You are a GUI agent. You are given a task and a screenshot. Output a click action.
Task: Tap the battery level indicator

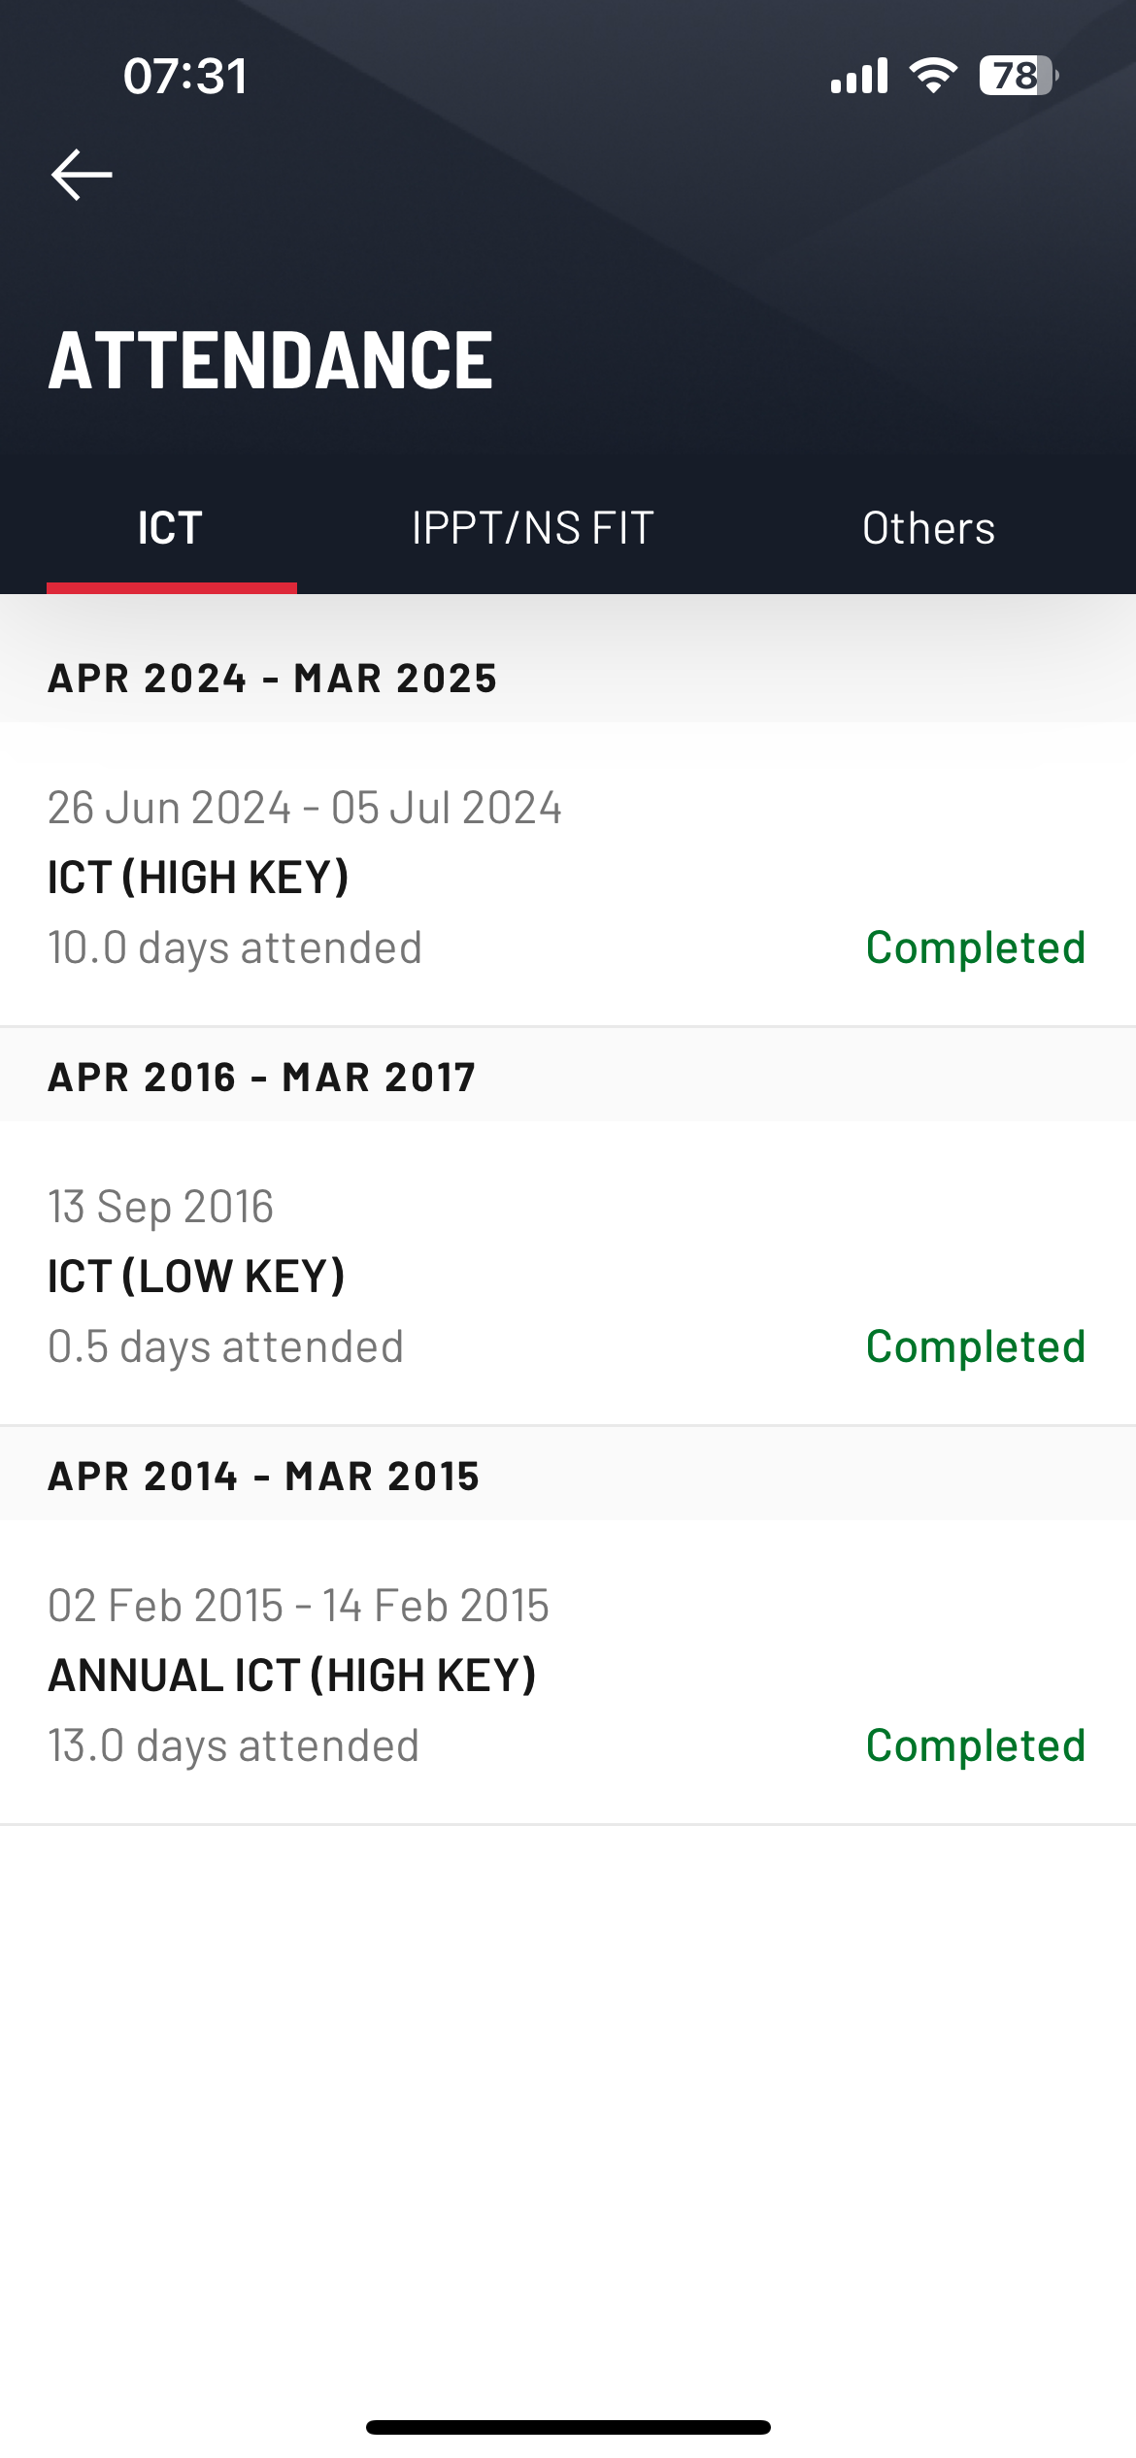pos(1018,76)
